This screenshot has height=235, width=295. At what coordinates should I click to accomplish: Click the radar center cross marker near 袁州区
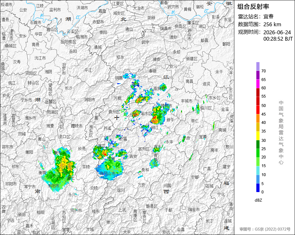tap(117, 117)
